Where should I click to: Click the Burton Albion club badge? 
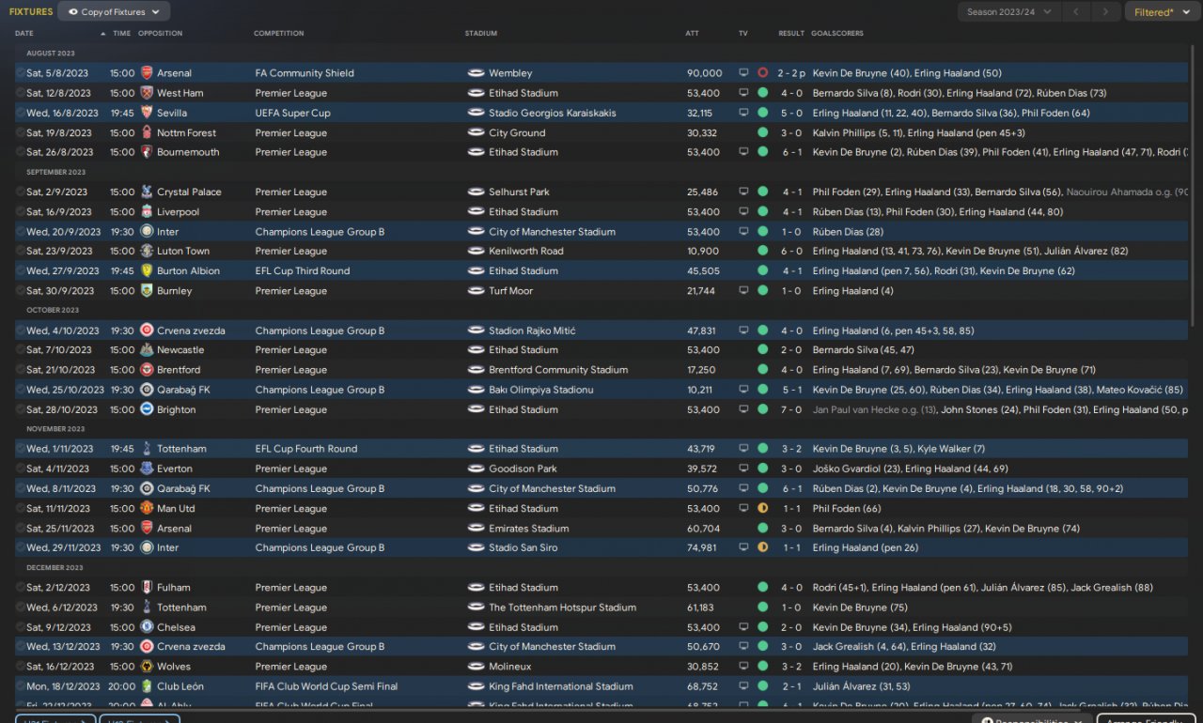pos(147,271)
